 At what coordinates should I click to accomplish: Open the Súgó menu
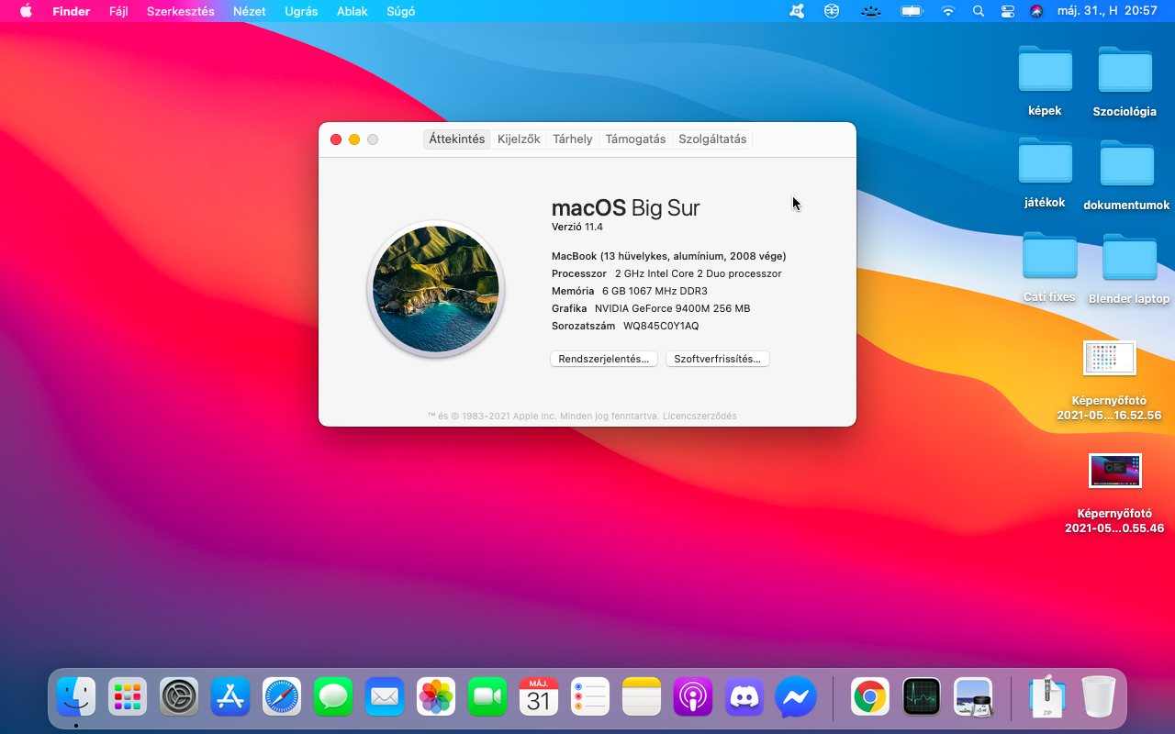click(400, 12)
